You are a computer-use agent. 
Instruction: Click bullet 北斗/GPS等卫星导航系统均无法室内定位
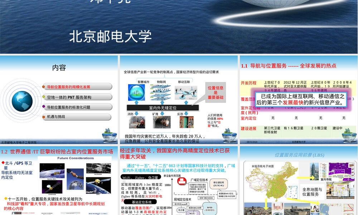click(17, 170)
